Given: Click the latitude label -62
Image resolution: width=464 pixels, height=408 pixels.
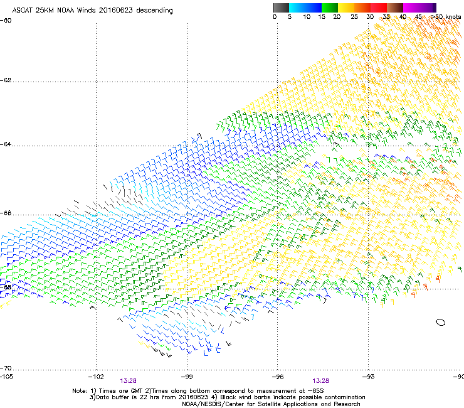Looking at the screenshot, I should (x=6, y=80).
